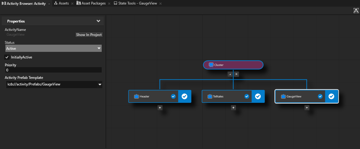Click the Telltales activity node icon
The height and width of the screenshot is (149, 360).
(210, 97)
